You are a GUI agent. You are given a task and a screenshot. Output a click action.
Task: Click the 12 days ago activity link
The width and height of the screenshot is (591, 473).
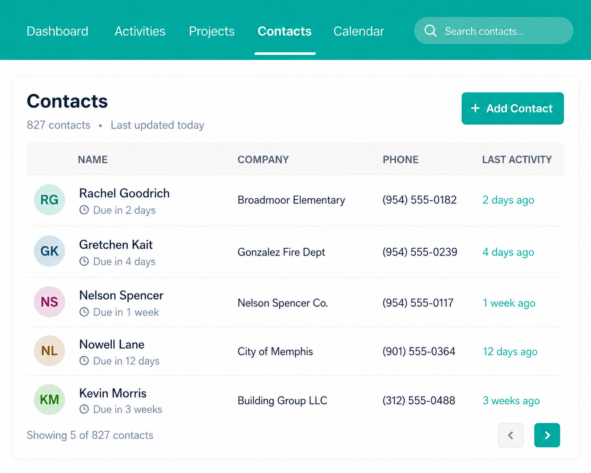click(510, 352)
